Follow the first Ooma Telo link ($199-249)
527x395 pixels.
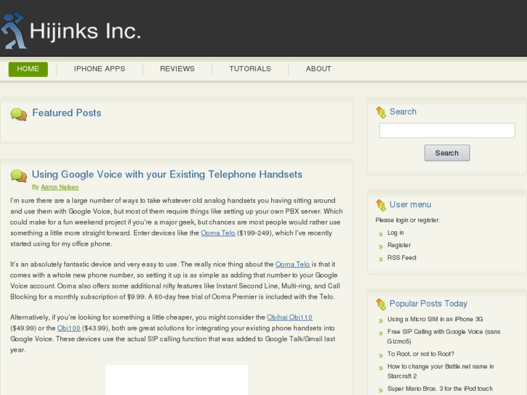click(217, 233)
